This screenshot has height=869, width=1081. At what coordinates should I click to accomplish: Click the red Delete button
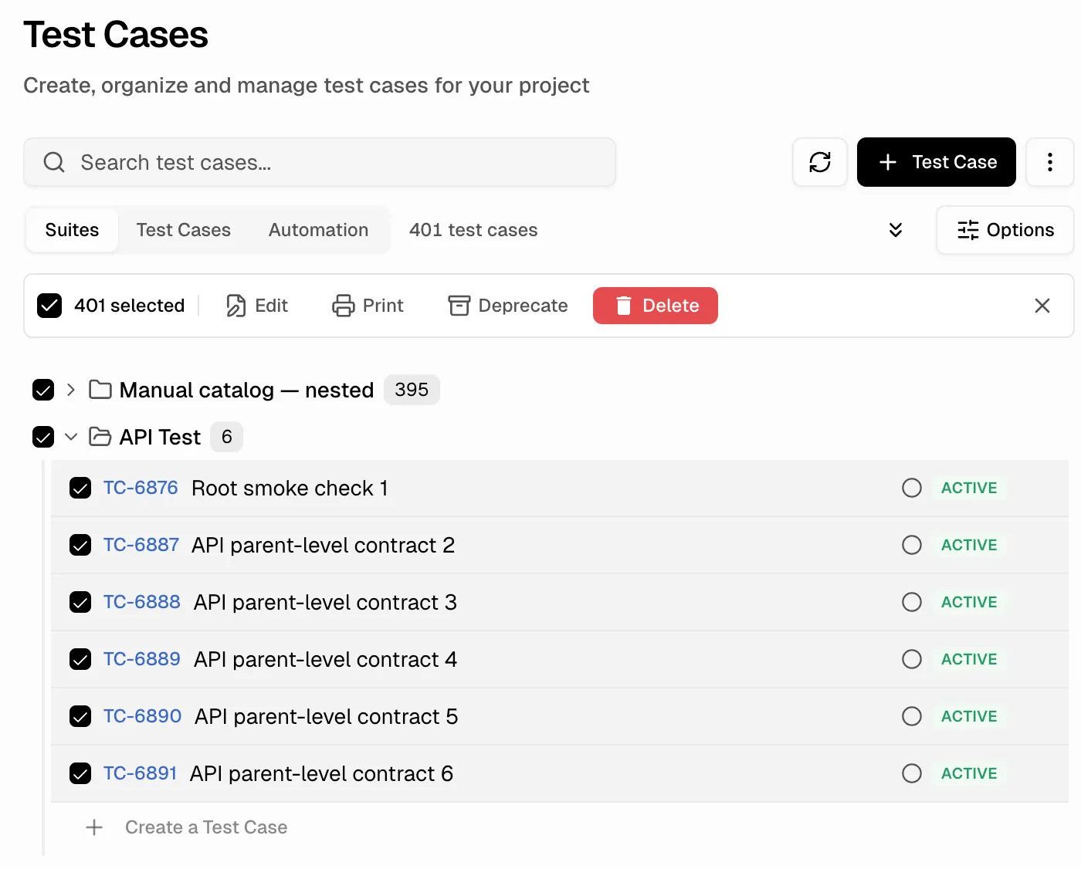[x=655, y=306]
